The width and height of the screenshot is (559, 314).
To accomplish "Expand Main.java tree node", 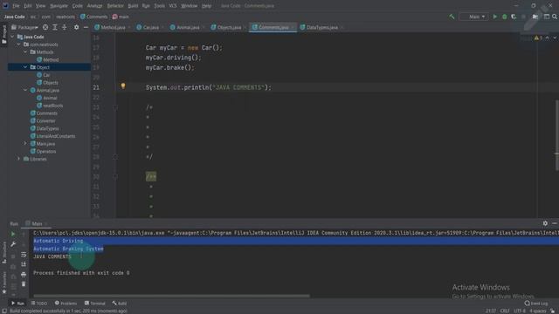I will [25, 144].
